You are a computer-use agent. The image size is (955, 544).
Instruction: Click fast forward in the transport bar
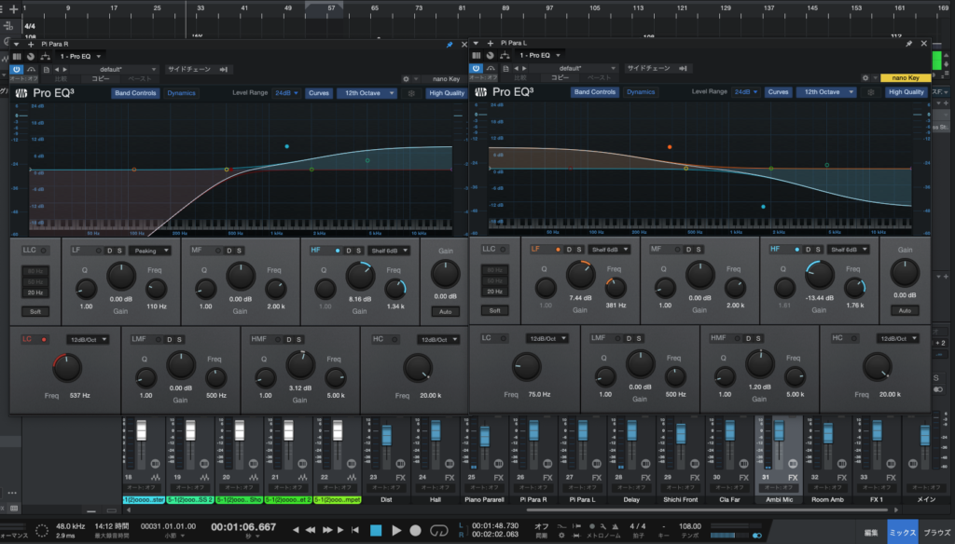pyautogui.click(x=327, y=530)
